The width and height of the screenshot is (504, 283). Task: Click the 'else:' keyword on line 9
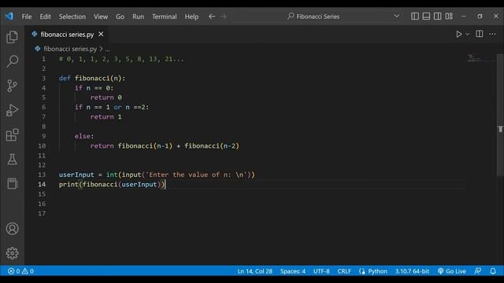[84, 136]
